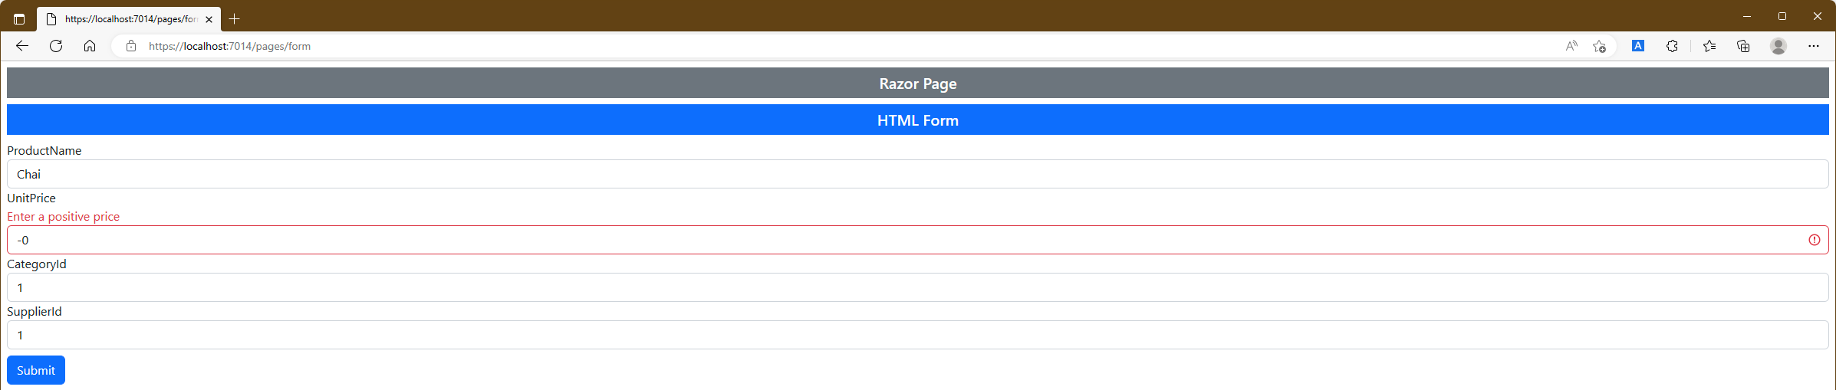View site information lock icon

(131, 46)
